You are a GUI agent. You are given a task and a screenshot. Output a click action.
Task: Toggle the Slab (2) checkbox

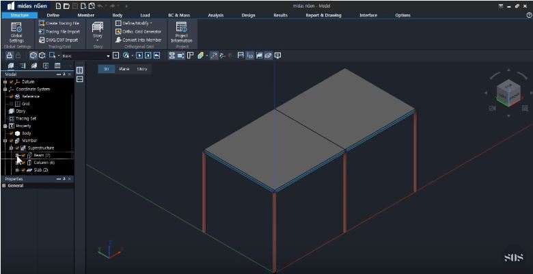(x=23, y=170)
